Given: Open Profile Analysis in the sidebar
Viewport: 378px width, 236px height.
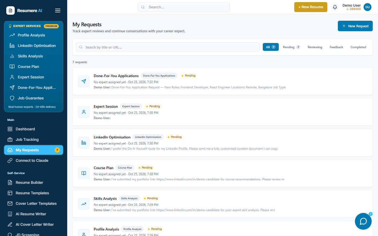Looking at the screenshot, I should coord(34,35).
